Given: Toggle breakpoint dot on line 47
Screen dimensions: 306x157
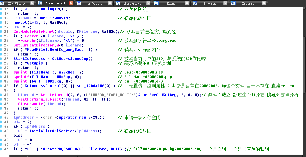Looking at the screenshot, I should point(1,149).
